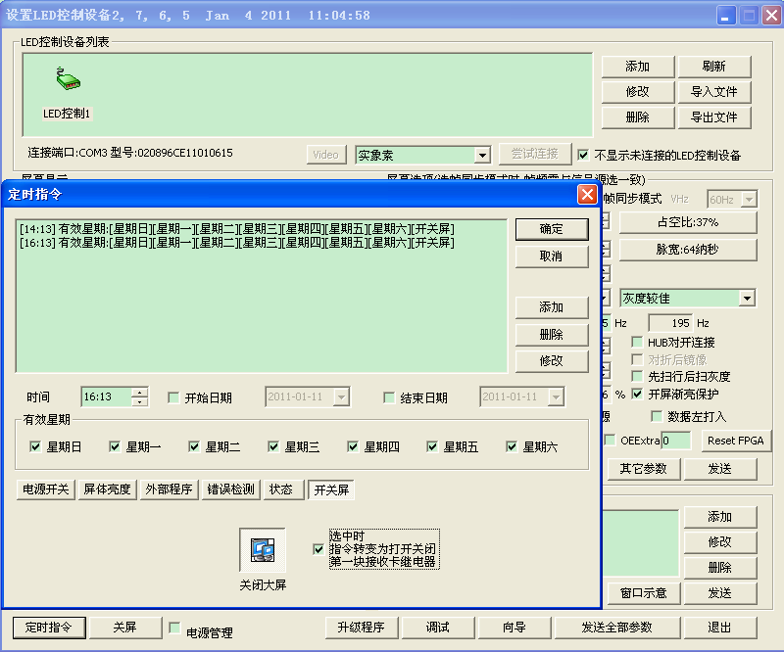Open the 实象素 dropdown list

click(x=481, y=155)
